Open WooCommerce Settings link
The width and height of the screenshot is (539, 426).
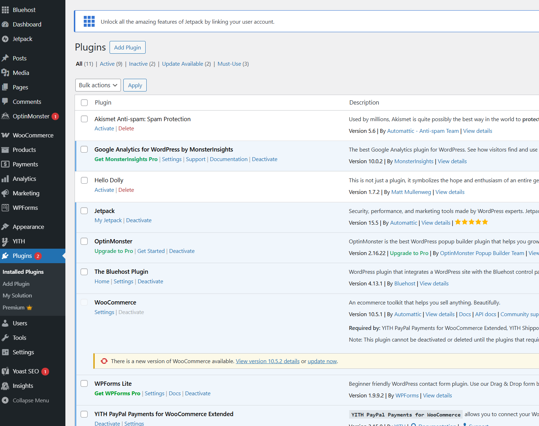pos(104,312)
